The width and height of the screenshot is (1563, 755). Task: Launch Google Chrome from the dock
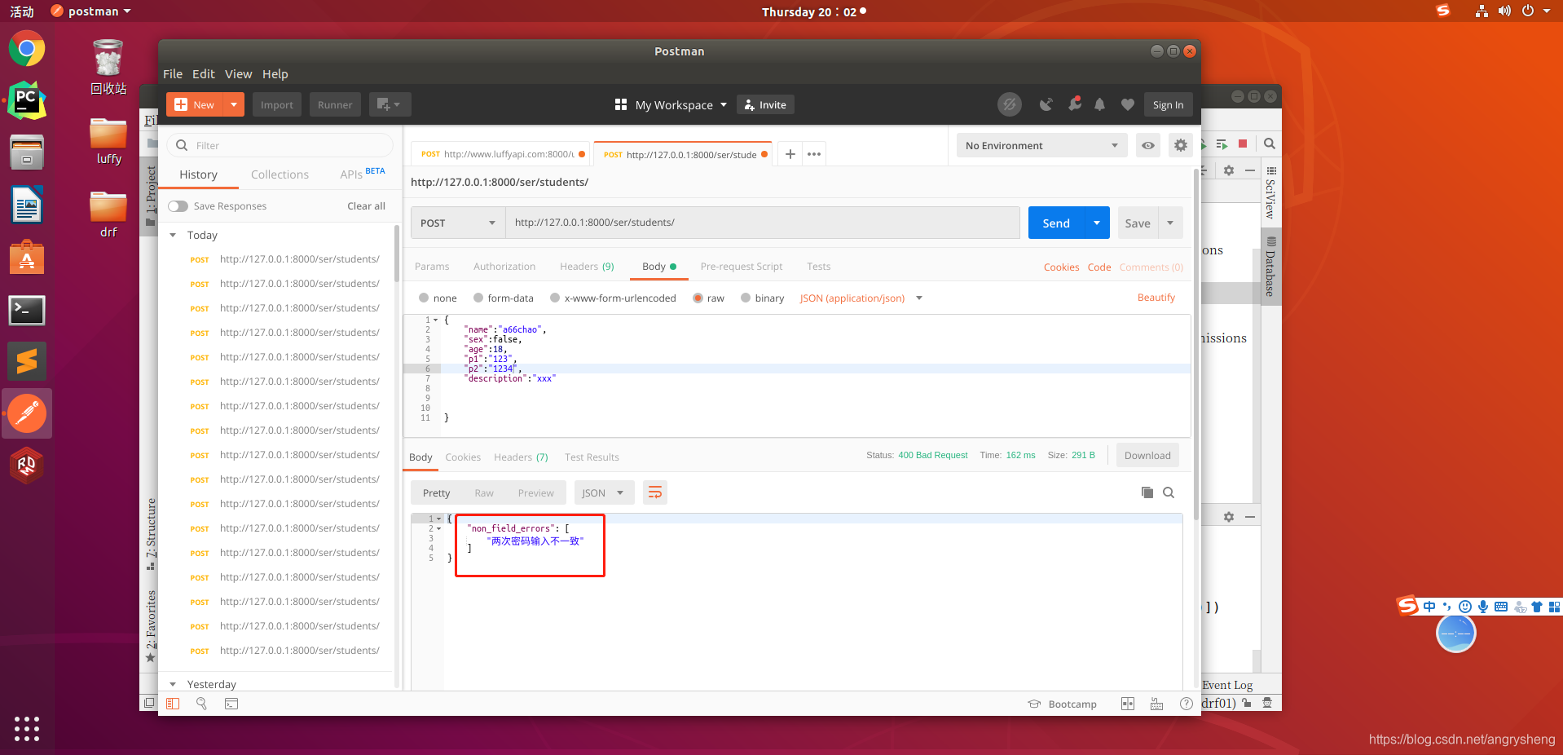27,49
